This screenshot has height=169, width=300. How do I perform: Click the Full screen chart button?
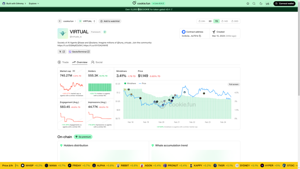(233, 84)
